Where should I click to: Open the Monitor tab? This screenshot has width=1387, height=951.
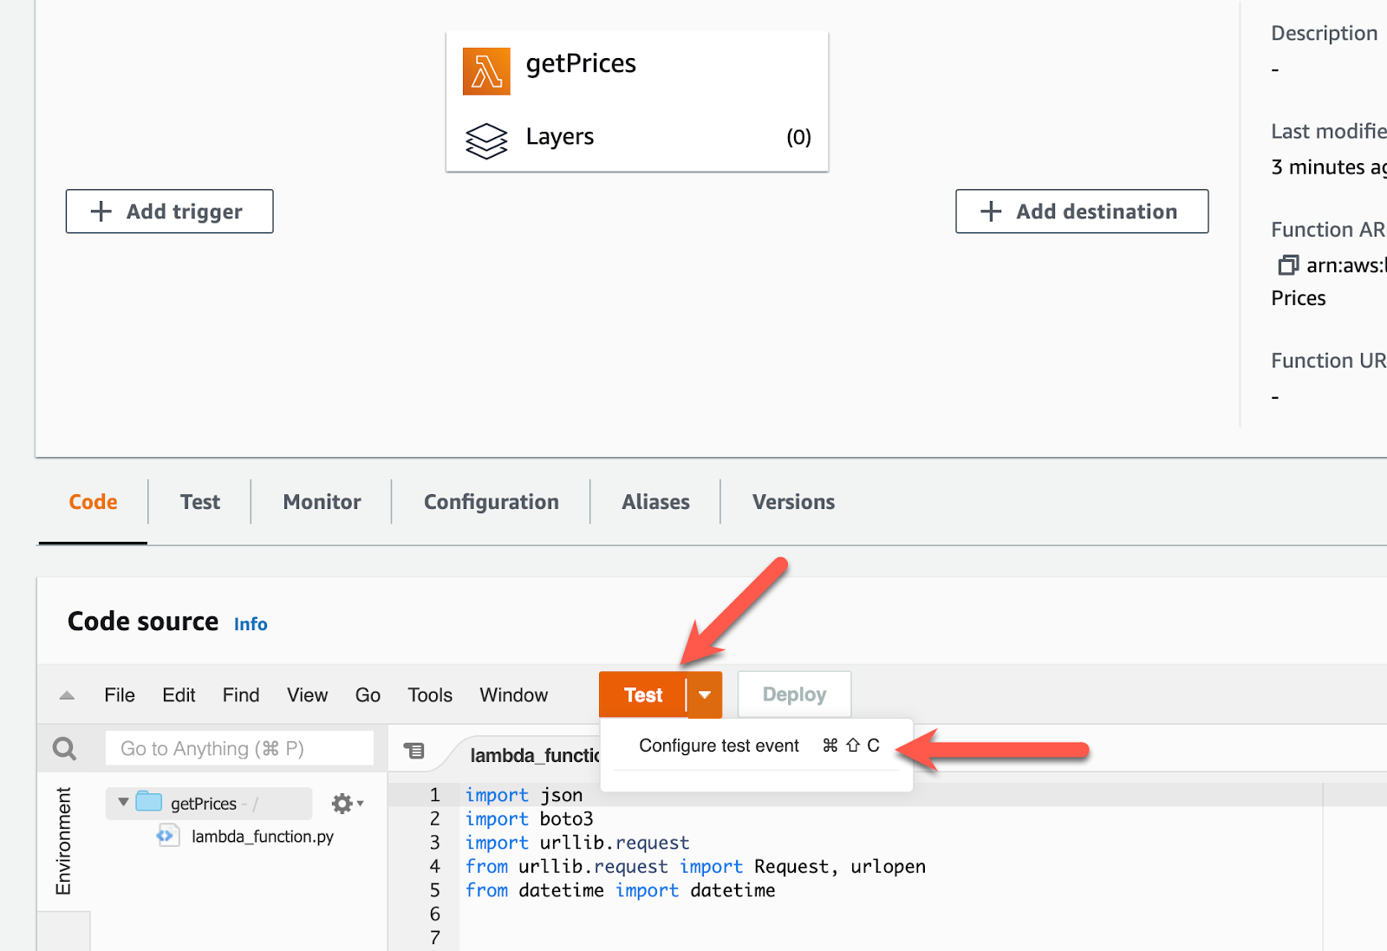point(322,502)
